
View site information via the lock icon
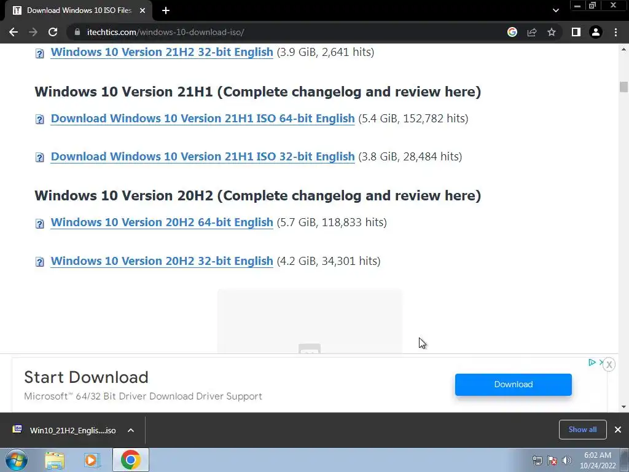click(x=77, y=32)
